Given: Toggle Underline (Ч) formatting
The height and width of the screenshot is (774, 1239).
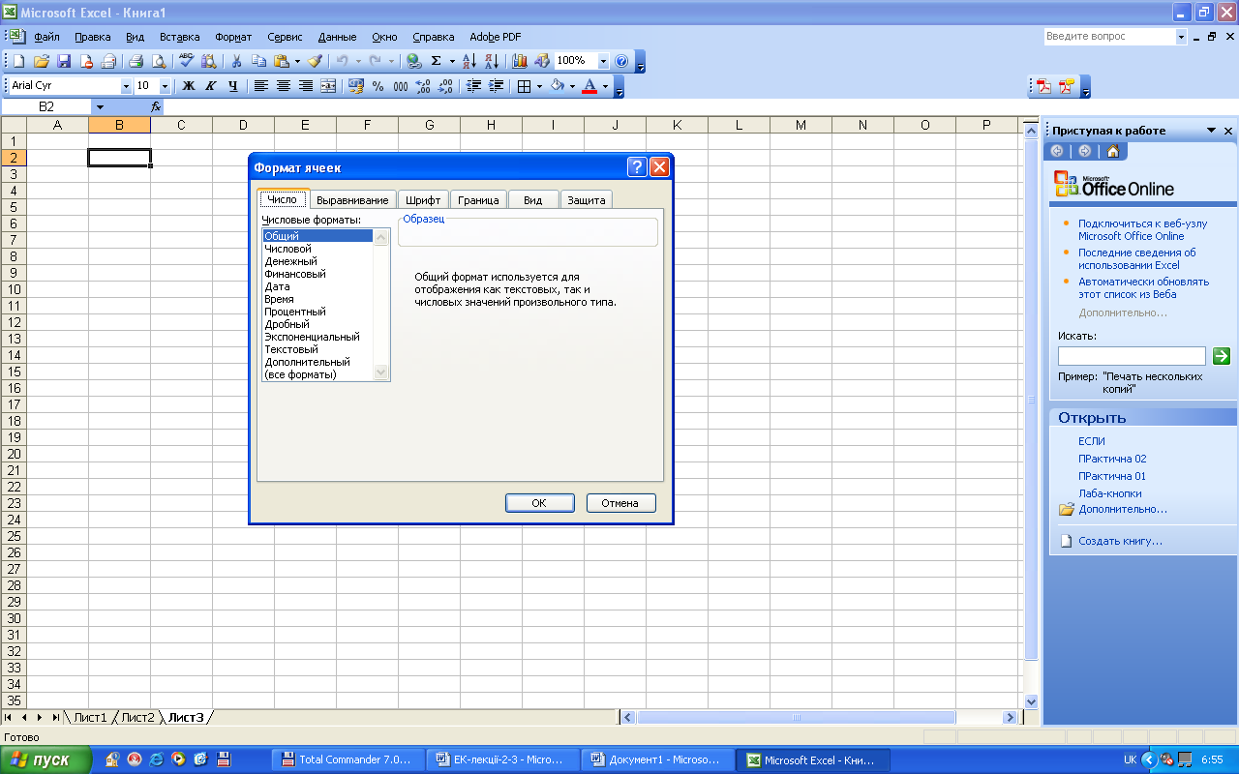Looking at the screenshot, I should (x=233, y=86).
